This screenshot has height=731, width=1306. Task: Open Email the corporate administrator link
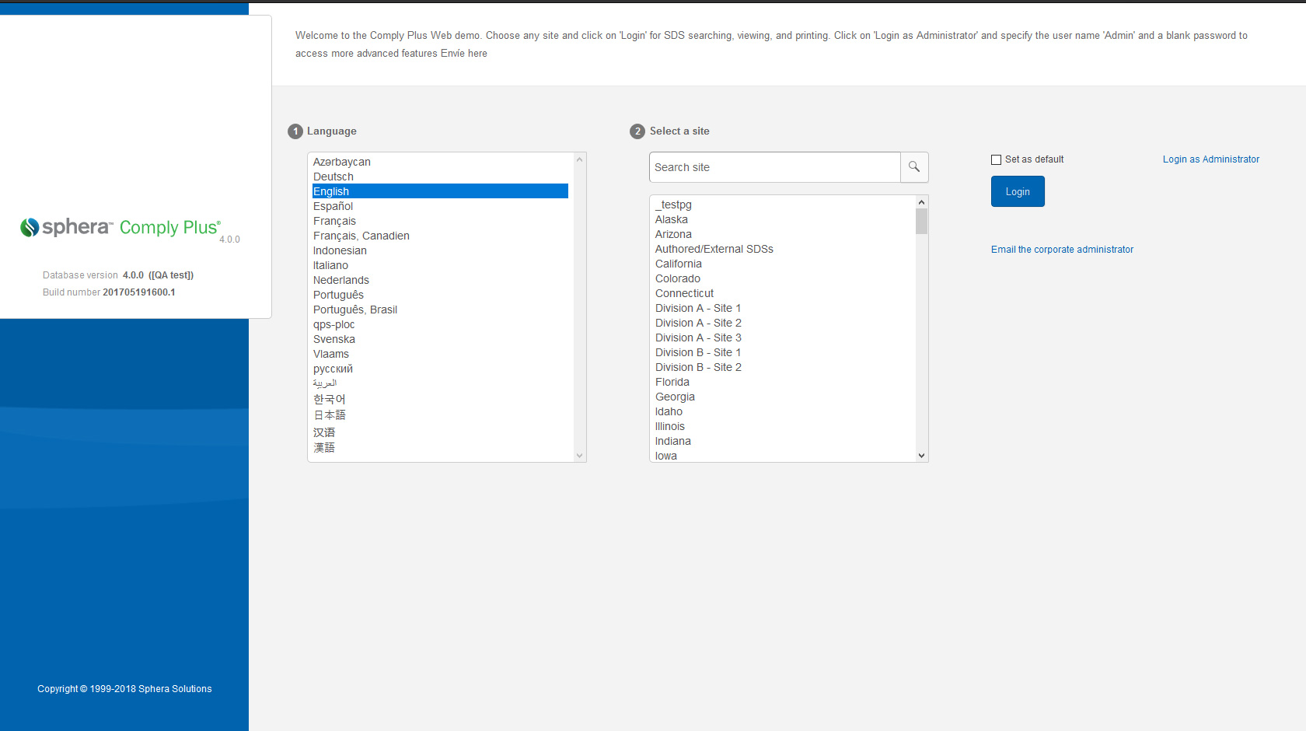tap(1062, 250)
